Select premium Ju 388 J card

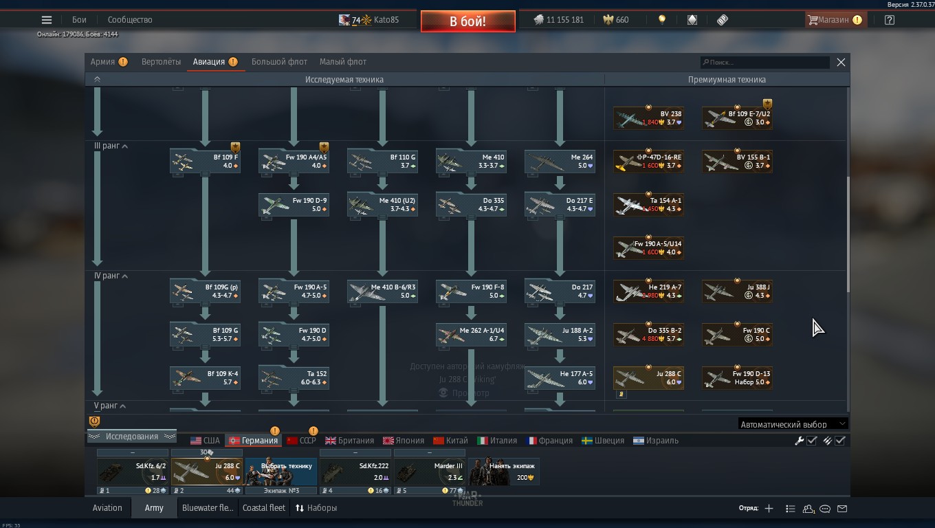pyautogui.click(x=737, y=291)
